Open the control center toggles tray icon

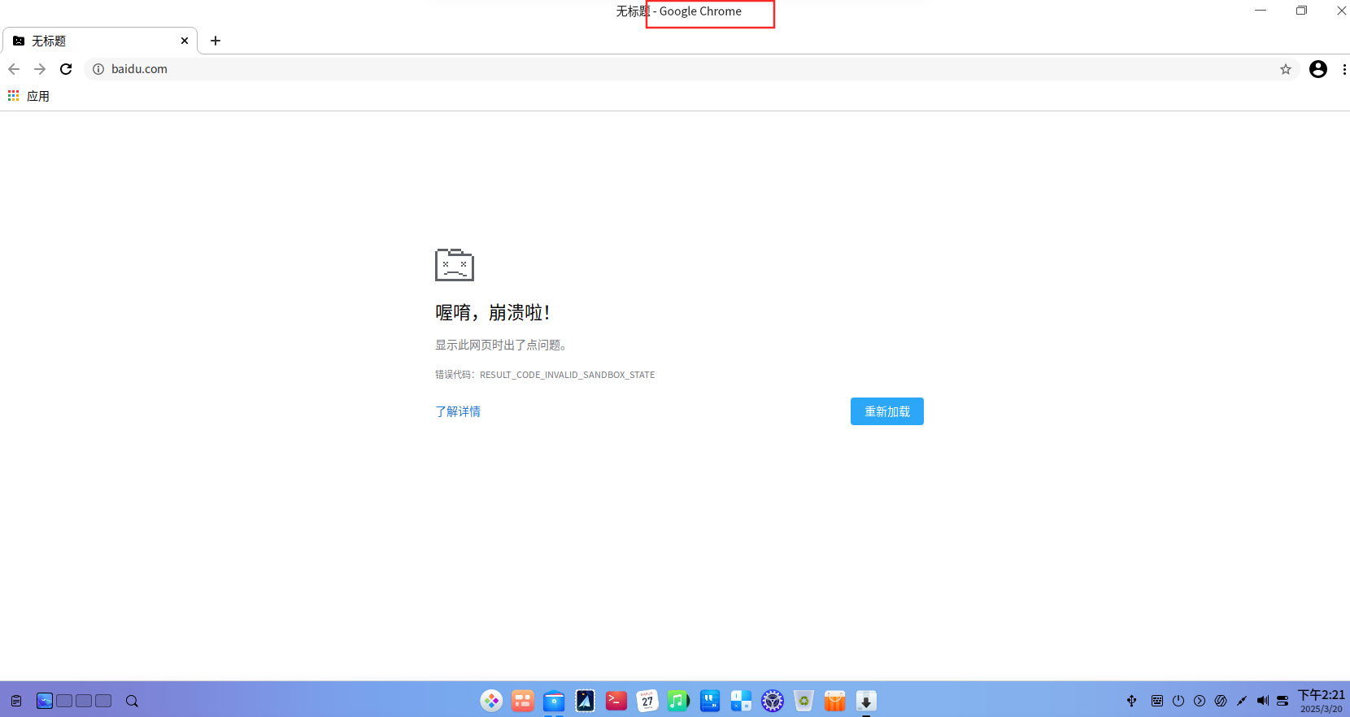point(1282,701)
